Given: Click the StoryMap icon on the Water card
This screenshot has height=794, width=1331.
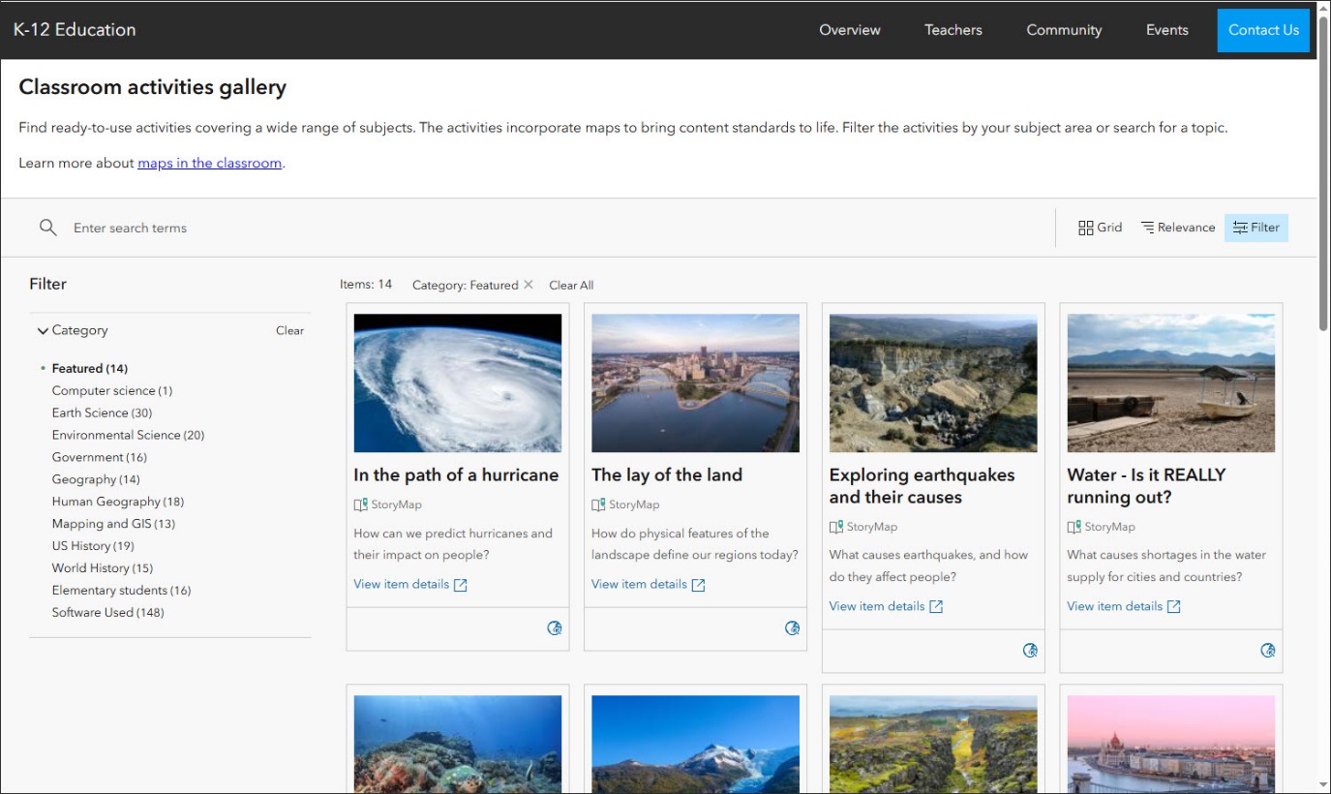Looking at the screenshot, I should tap(1073, 527).
